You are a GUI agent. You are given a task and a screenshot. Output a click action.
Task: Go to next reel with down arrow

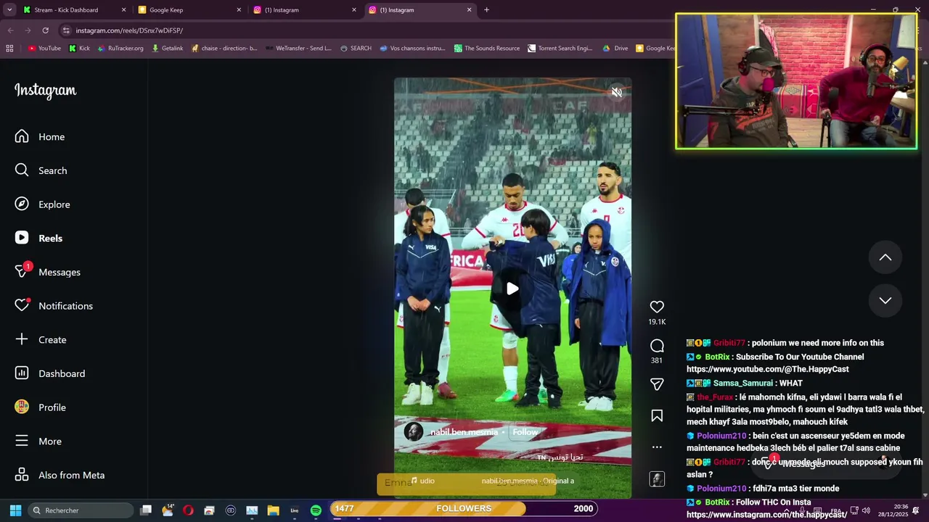pyautogui.click(x=885, y=300)
